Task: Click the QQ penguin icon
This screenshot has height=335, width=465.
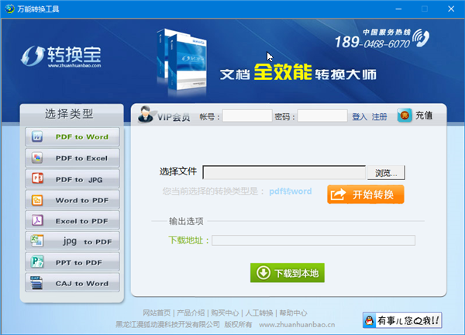Action: pos(369,320)
